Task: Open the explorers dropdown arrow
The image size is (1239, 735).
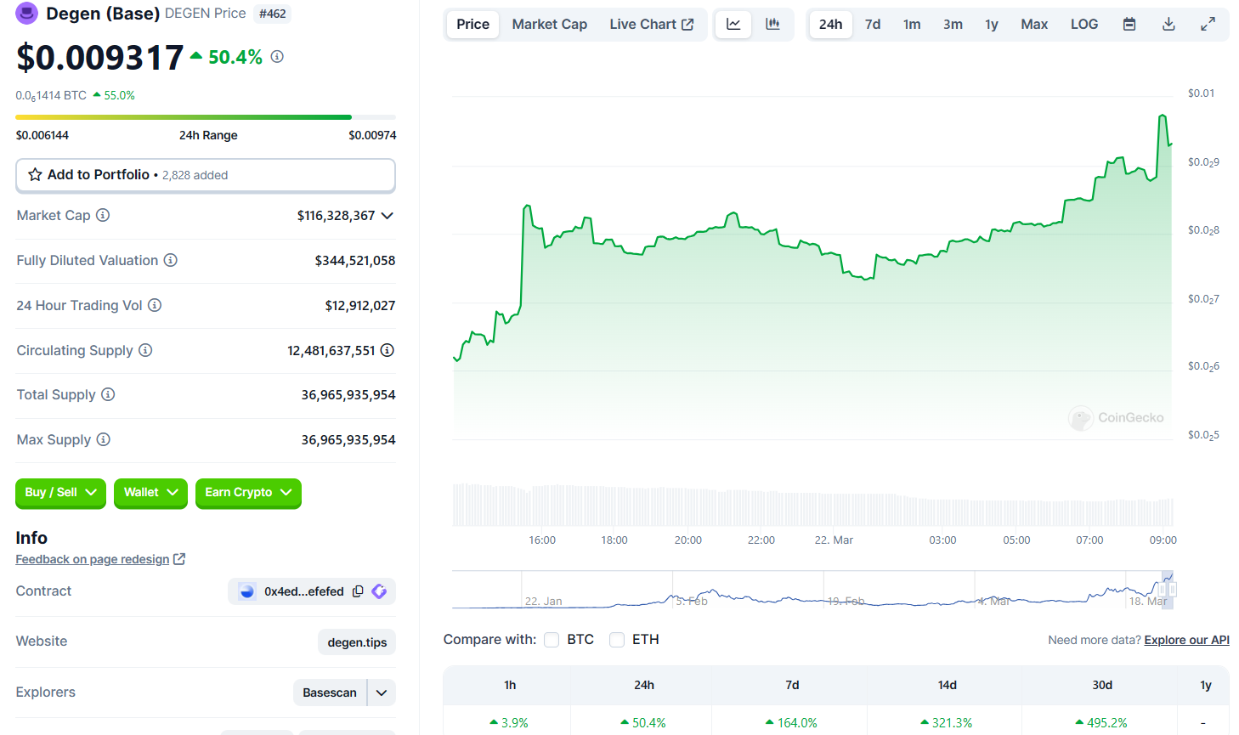Action: 382,693
